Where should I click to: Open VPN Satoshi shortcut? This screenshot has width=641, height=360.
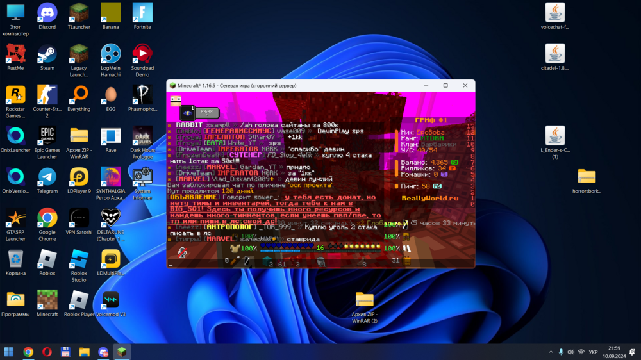tap(79, 222)
